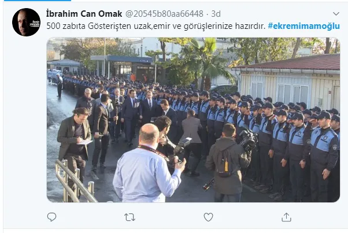348x233 pixels.
Task: Open the #ekremimamoğlu hashtag
Action: click(303, 26)
